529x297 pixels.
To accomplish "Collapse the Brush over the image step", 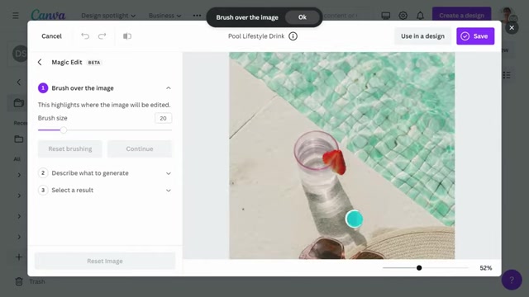I will point(169,88).
